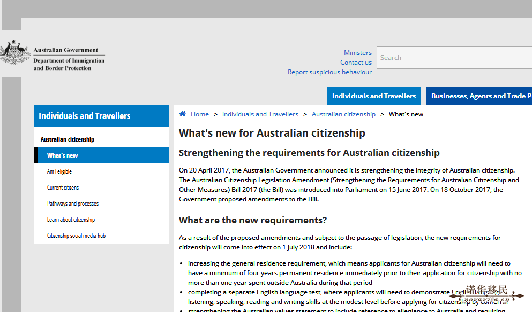Select What's new in the sidebar
The height and width of the screenshot is (312, 532).
tap(102, 155)
